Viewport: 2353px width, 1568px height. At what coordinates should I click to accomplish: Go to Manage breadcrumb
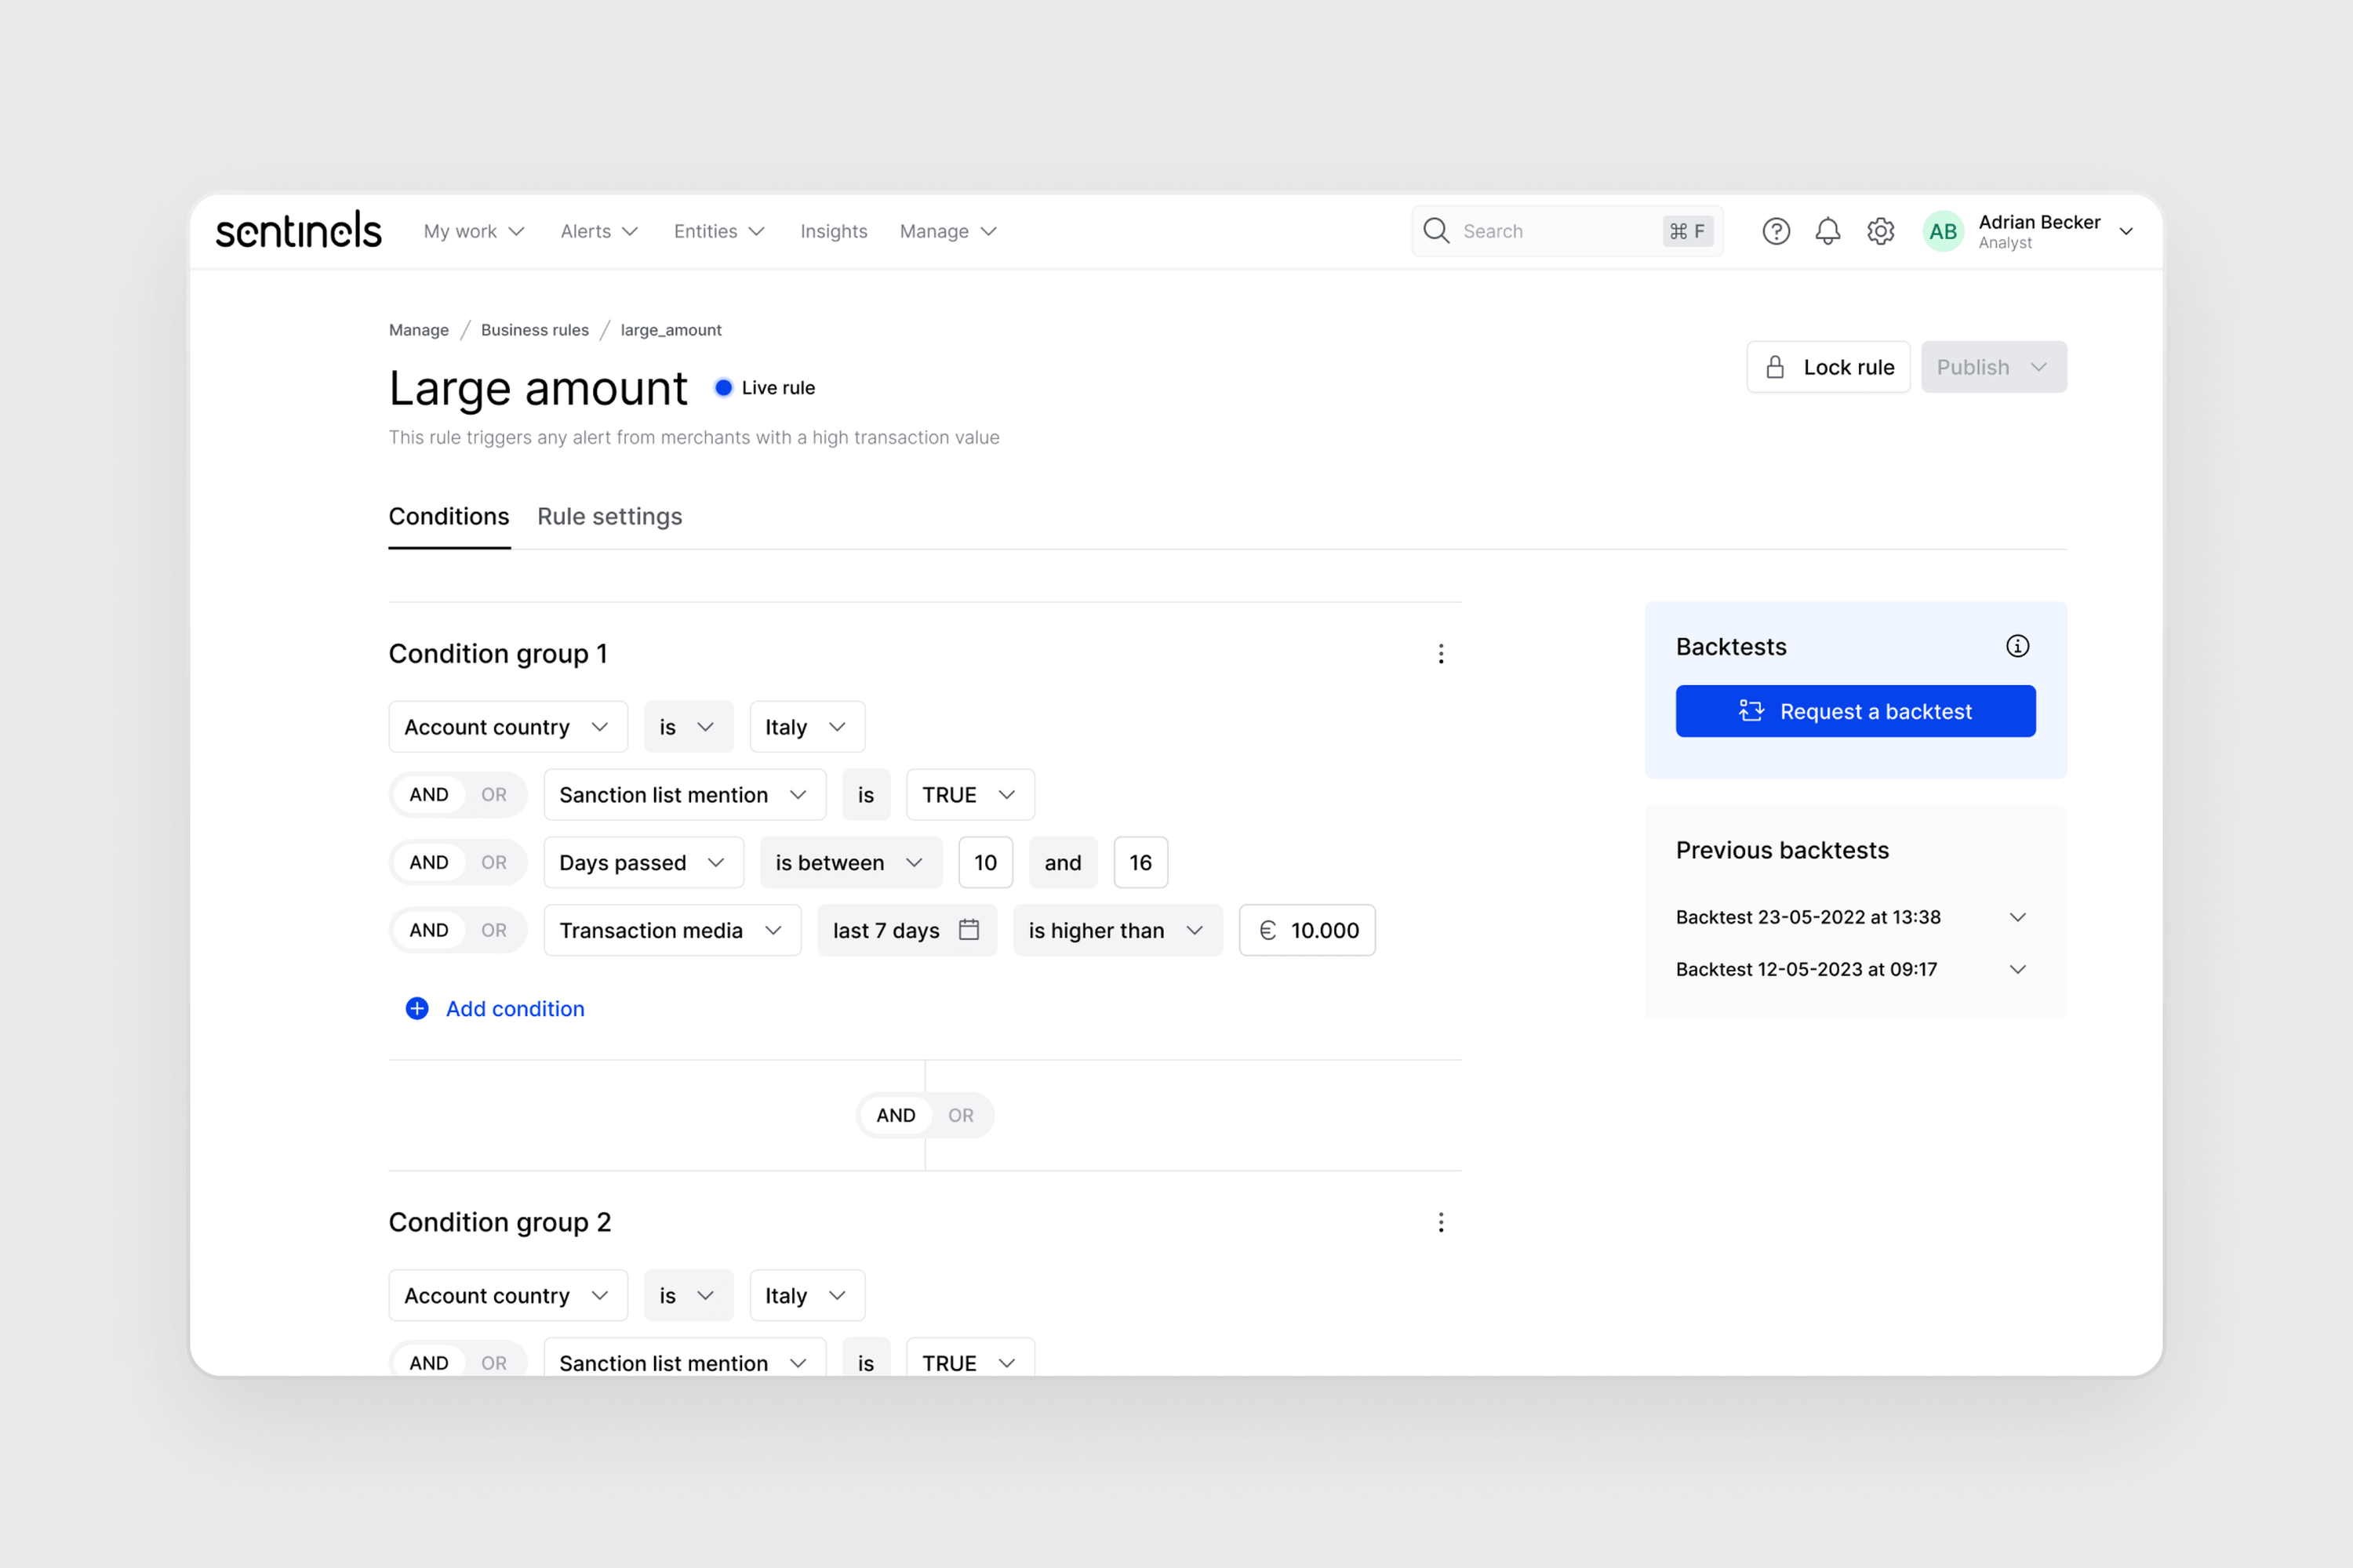418,330
